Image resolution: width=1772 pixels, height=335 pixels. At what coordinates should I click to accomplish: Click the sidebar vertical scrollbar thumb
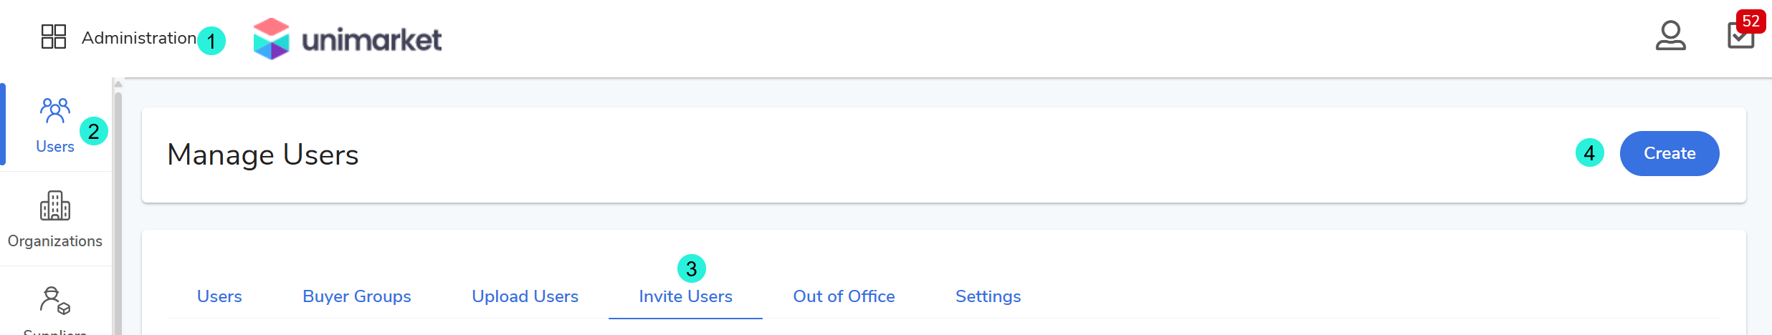(x=118, y=215)
